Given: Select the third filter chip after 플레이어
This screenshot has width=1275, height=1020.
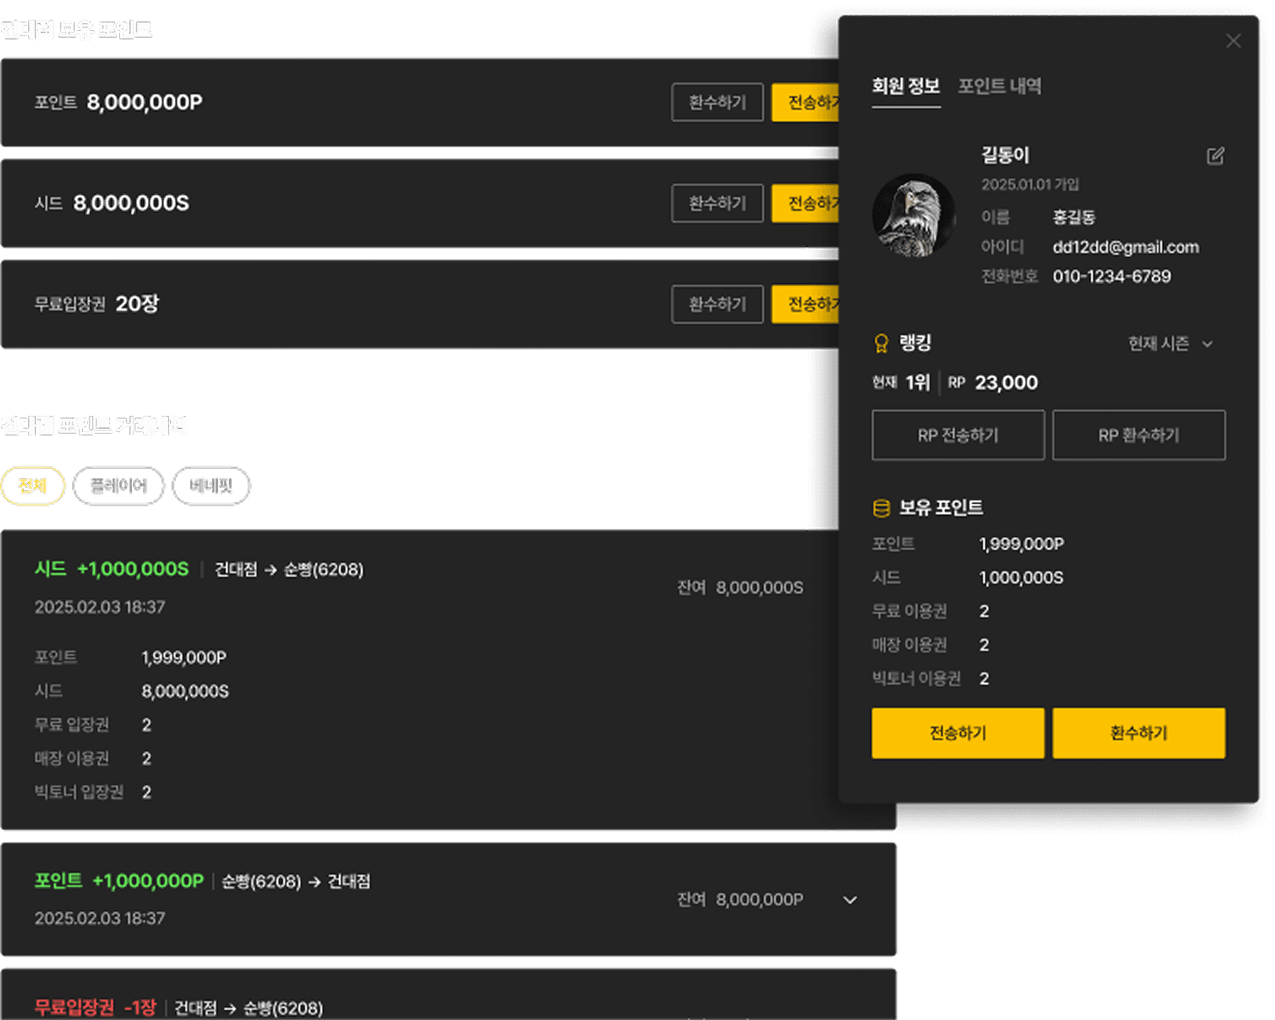Looking at the screenshot, I should tap(211, 486).
